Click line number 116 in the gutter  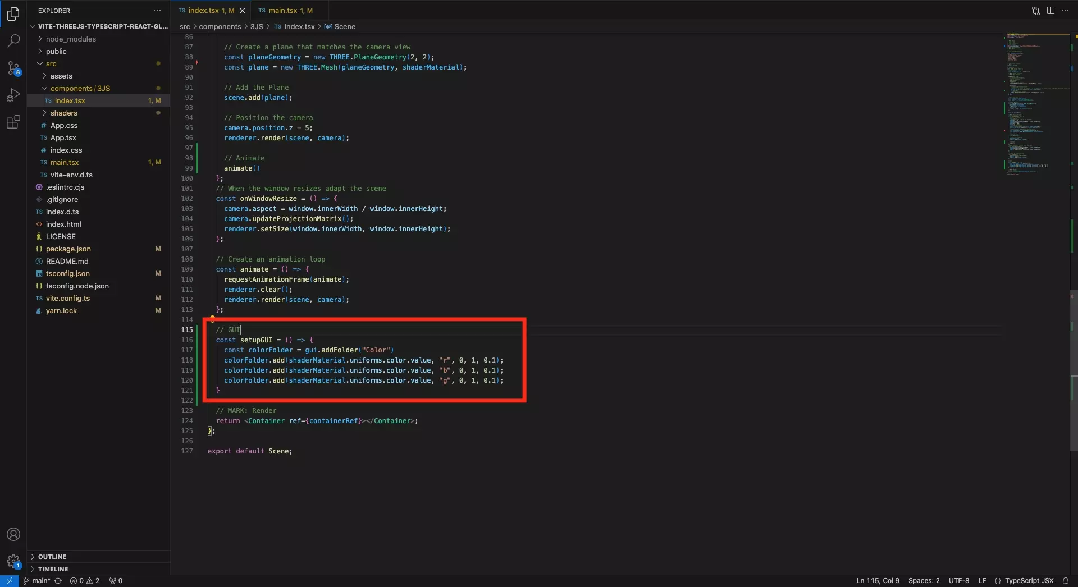[x=187, y=340]
